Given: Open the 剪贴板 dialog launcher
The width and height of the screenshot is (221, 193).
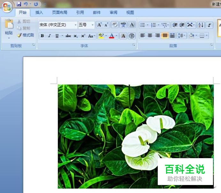Looking at the screenshot, I should click(34, 45).
